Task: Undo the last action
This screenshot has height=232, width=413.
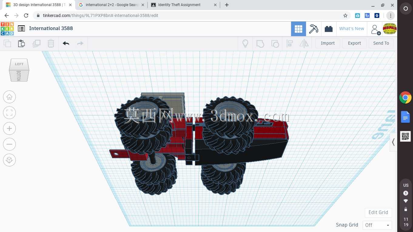Action: [66, 43]
